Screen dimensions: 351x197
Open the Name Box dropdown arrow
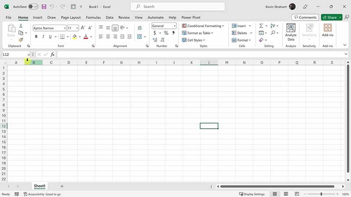(29, 54)
